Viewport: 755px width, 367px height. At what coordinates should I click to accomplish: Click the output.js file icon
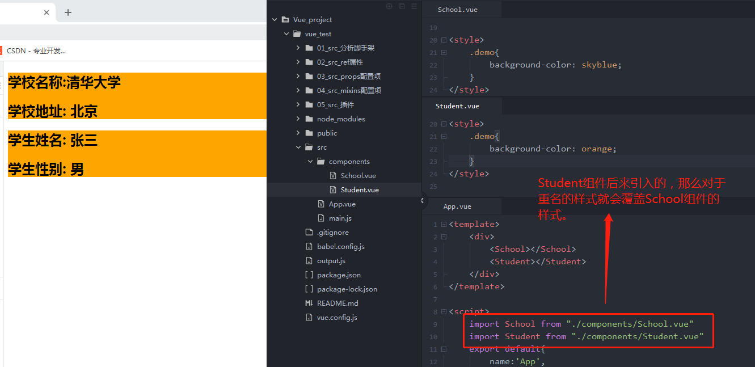[309, 261]
